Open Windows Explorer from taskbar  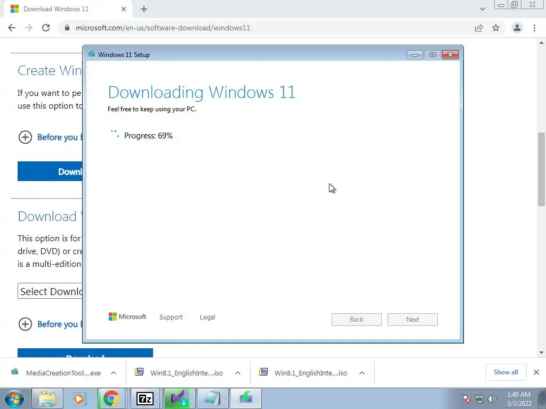47,398
